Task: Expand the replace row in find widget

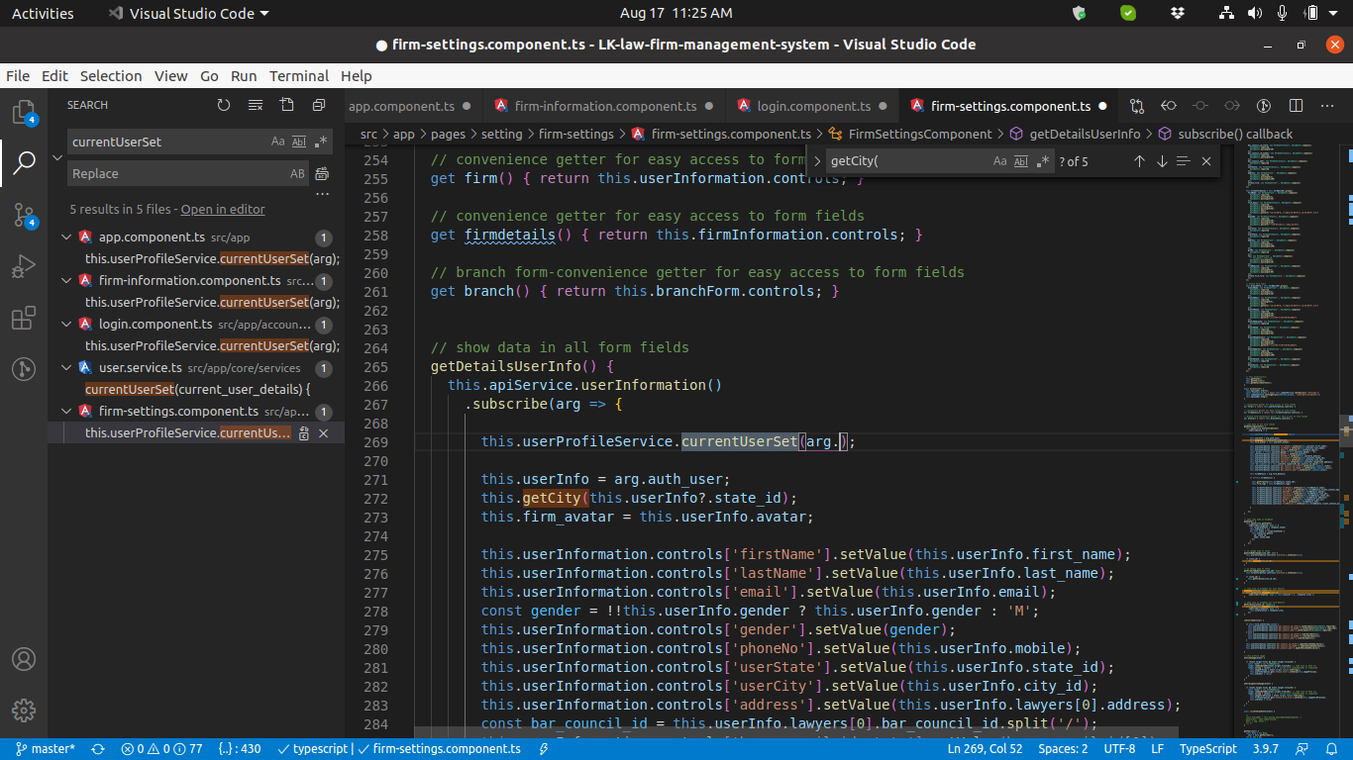Action: pyautogui.click(x=817, y=161)
